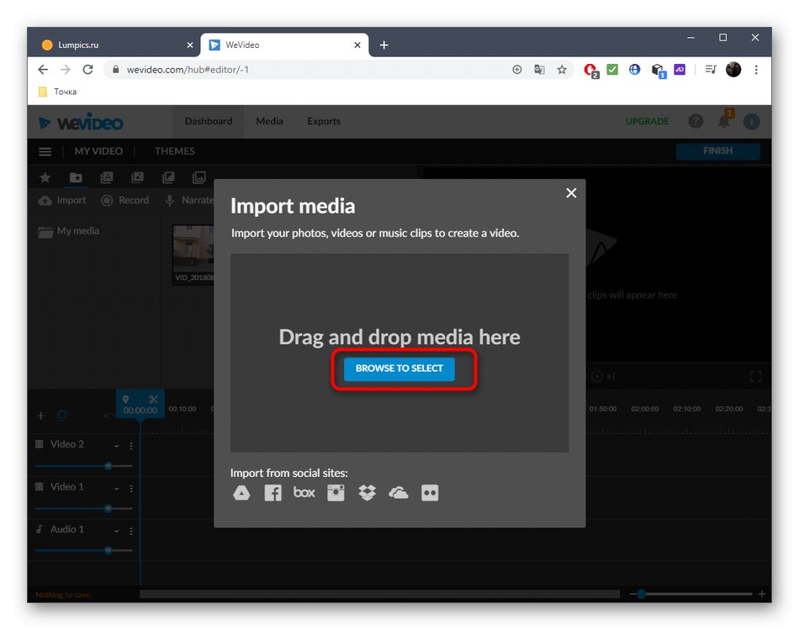Image resolution: width=799 pixels, height=630 pixels.
Task: Select the media folder tab icon
Action: point(76,177)
